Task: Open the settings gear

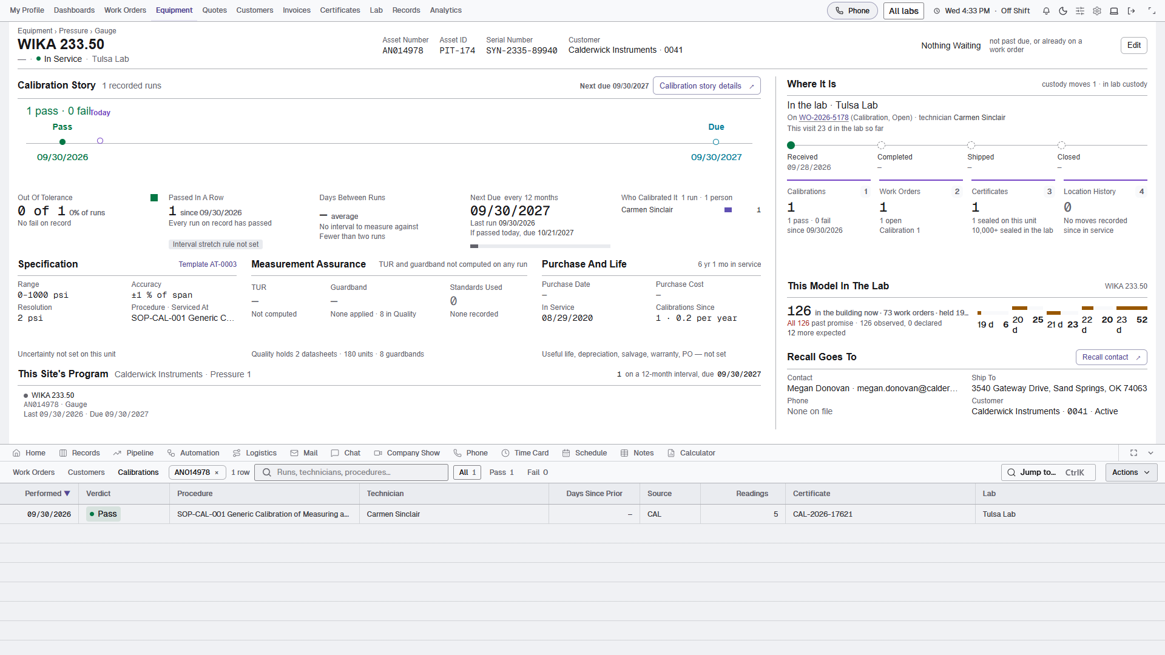Action: tap(1097, 11)
